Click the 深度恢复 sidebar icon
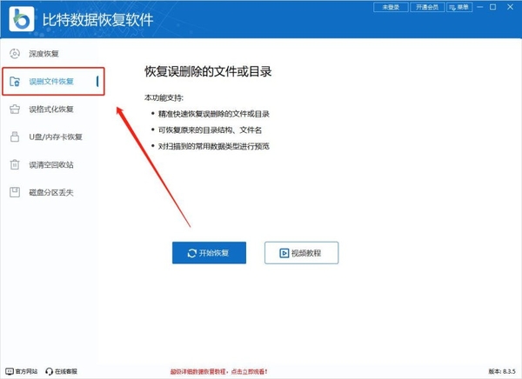The width and height of the screenshot is (522, 379). tap(15, 54)
